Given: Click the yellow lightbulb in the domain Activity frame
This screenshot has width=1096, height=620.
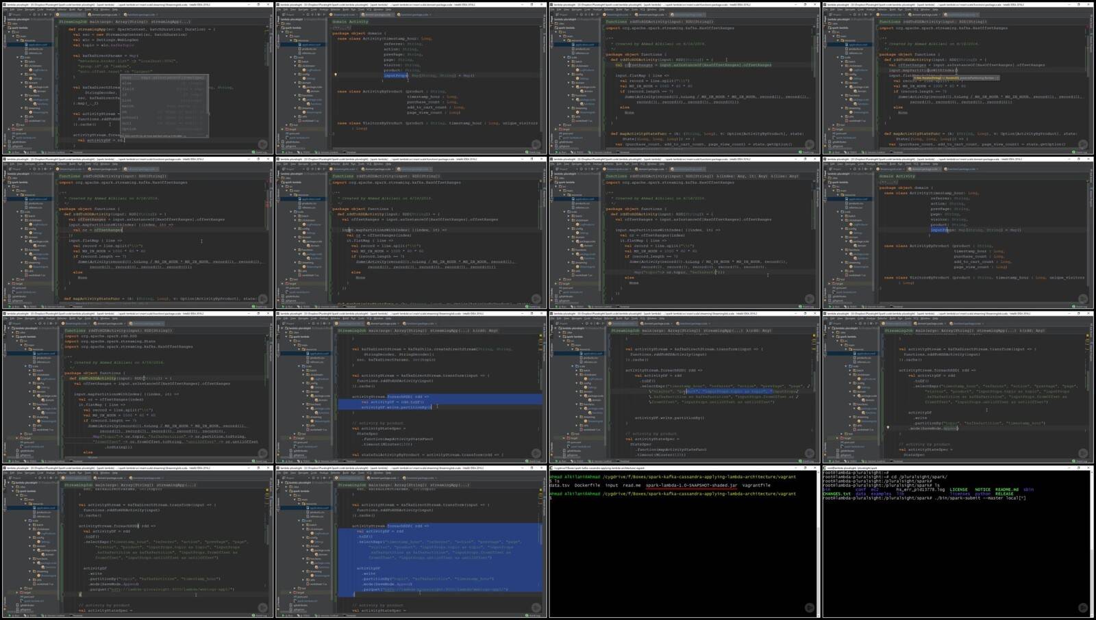Looking at the screenshot, I should coord(336,75).
